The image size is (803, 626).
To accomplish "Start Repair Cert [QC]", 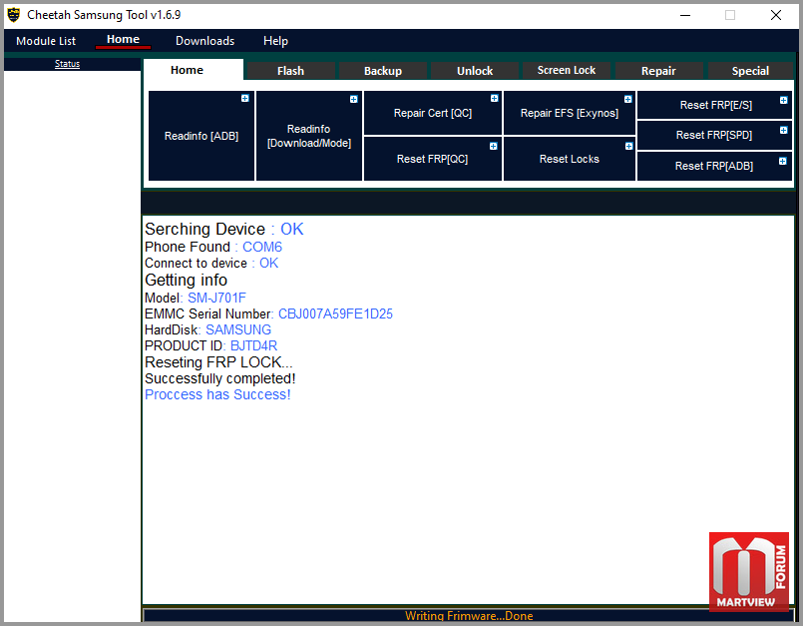I will coord(433,113).
